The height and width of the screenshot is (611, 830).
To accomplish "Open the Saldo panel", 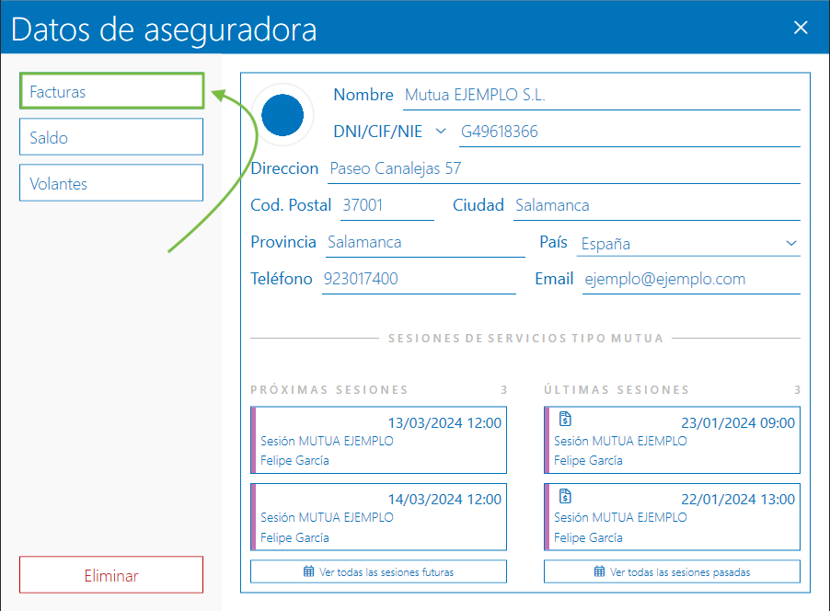I will coord(110,136).
